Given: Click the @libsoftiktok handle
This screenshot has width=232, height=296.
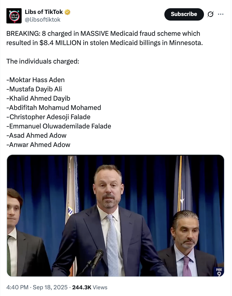Looking at the screenshot, I should (x=42, y=20).
